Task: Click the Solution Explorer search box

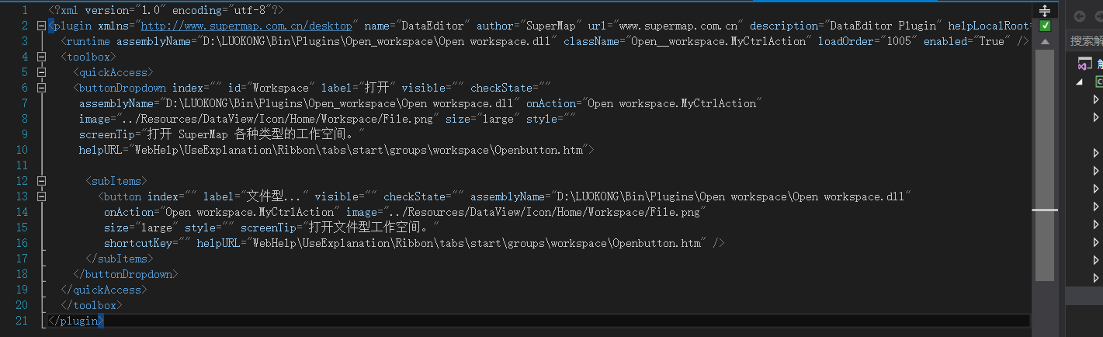Action: click(1085, 40)
